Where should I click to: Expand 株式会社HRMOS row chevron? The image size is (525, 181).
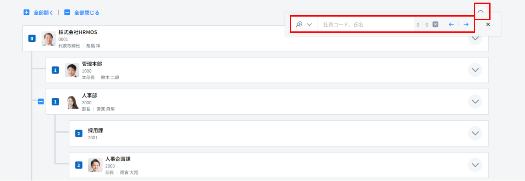pos(475,39)
